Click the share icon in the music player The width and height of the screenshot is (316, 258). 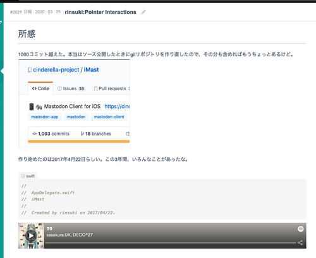coord(300,243)
